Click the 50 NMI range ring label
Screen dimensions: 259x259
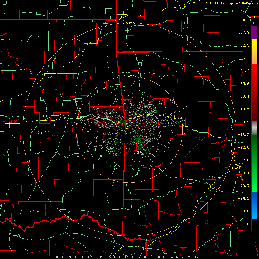129,76
